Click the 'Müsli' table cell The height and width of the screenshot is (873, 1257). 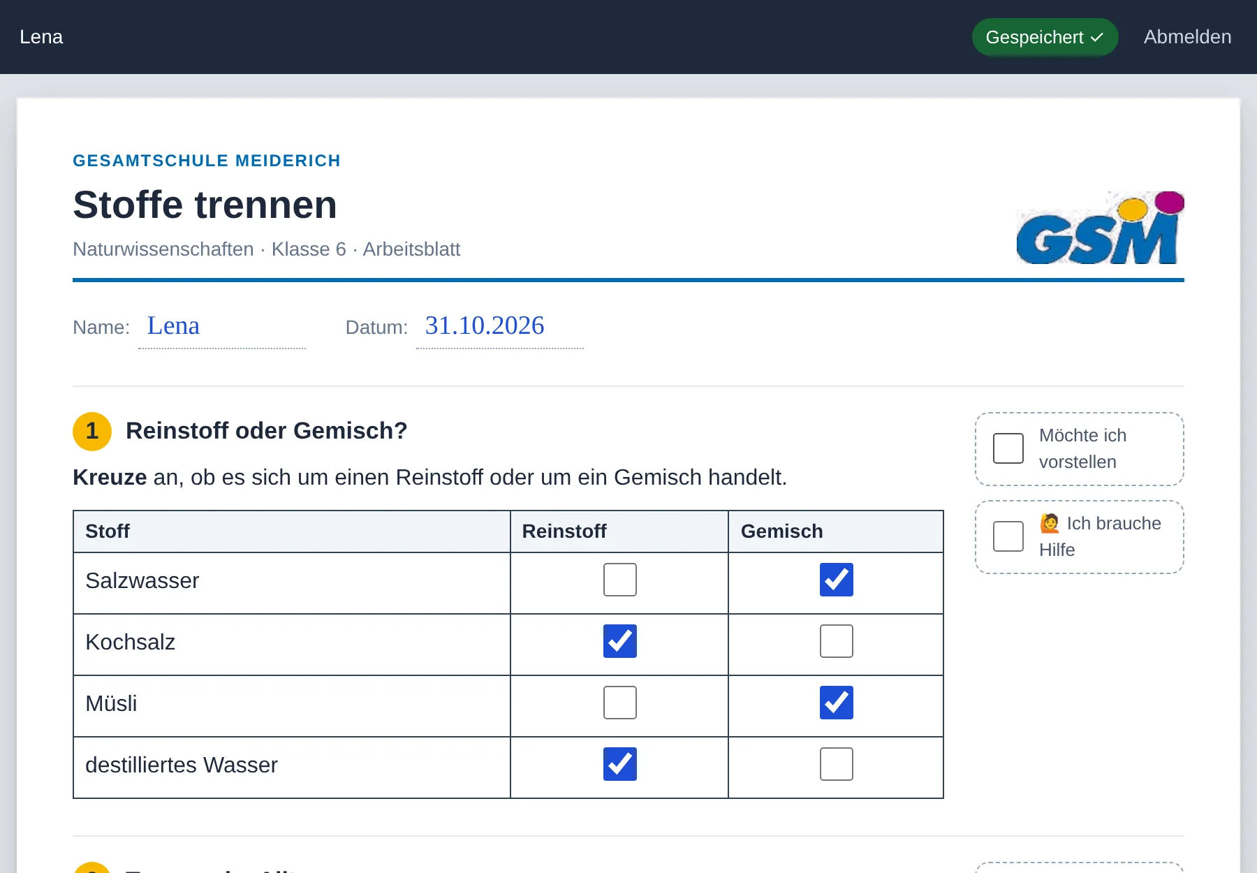point(292,706)
